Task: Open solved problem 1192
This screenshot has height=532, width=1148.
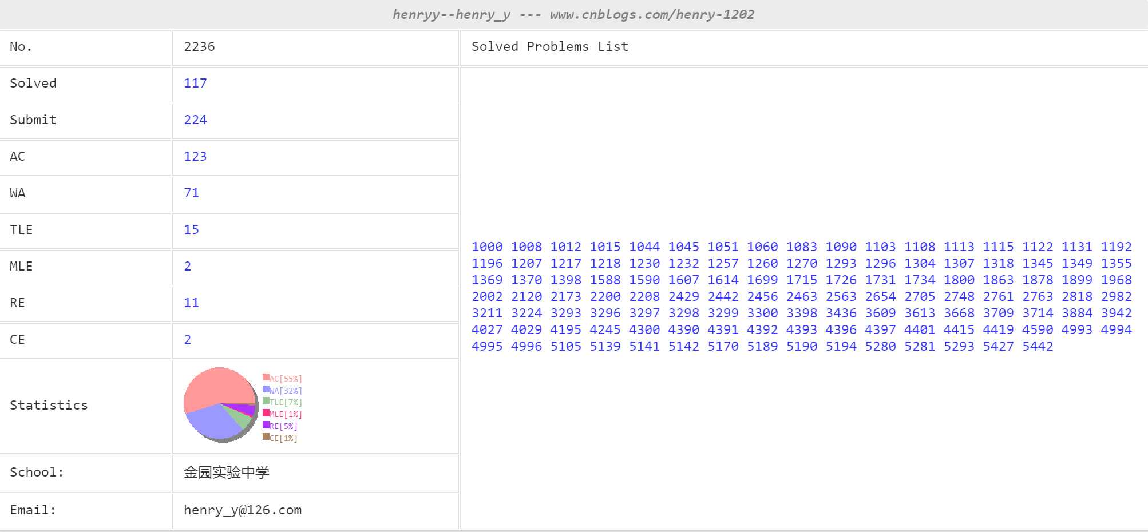Action: [1117, 247]
